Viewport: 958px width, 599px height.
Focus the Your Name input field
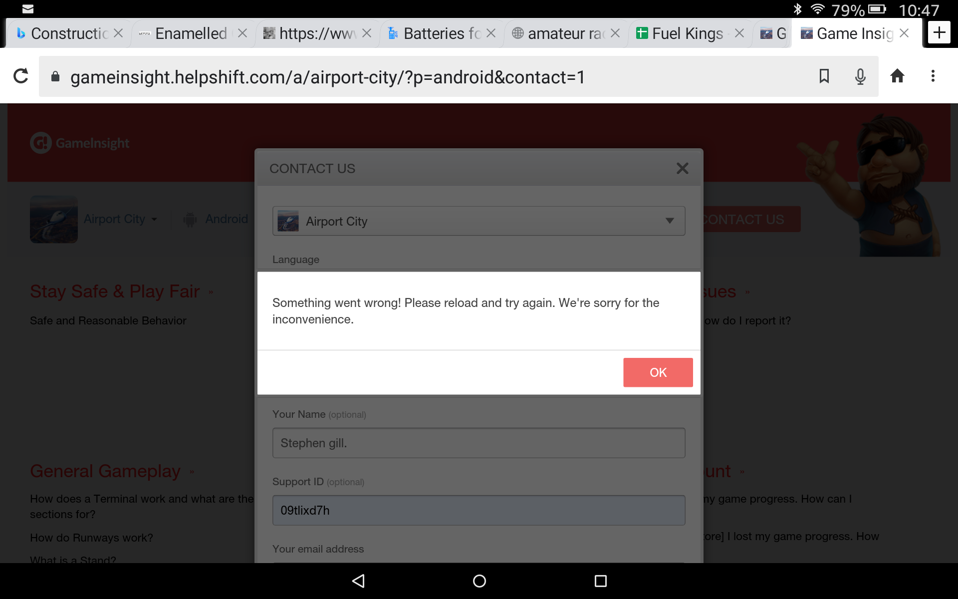[x=479, y=443]
